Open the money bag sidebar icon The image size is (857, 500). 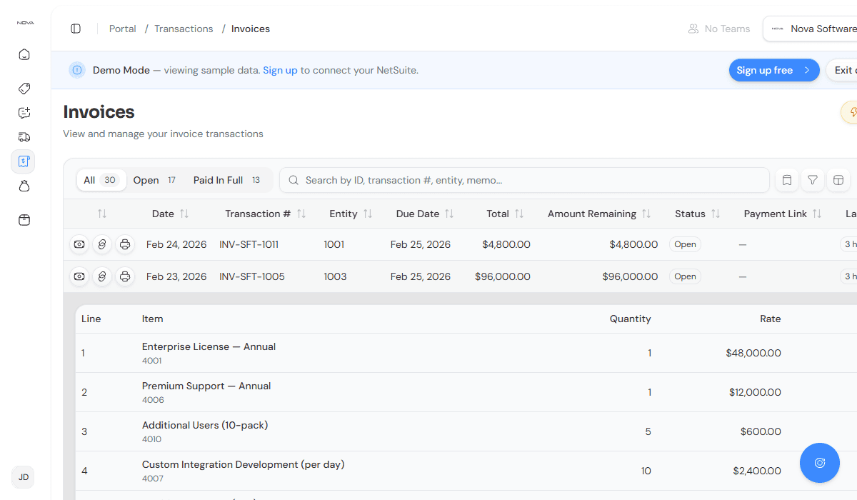[24, 186]
